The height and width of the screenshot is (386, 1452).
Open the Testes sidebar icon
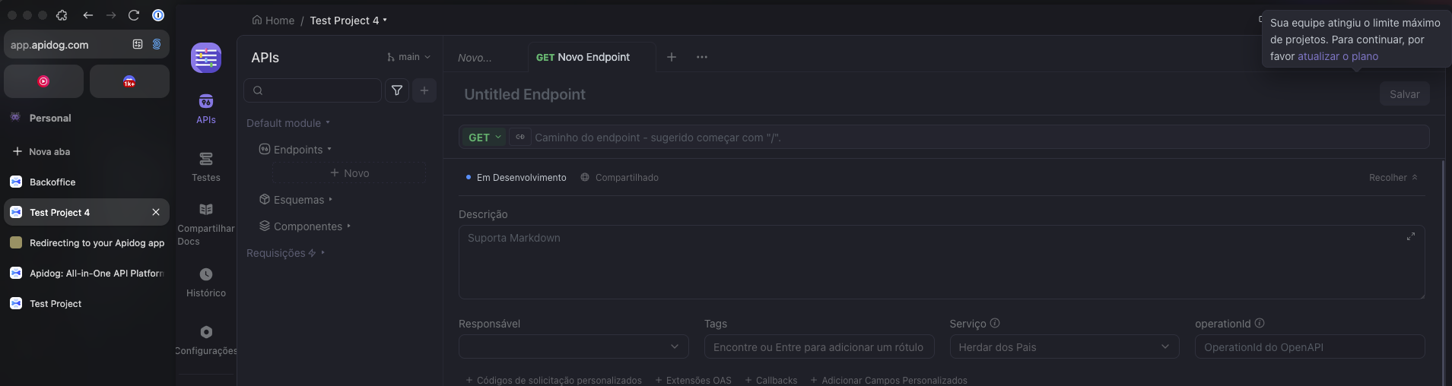[205, 166]
